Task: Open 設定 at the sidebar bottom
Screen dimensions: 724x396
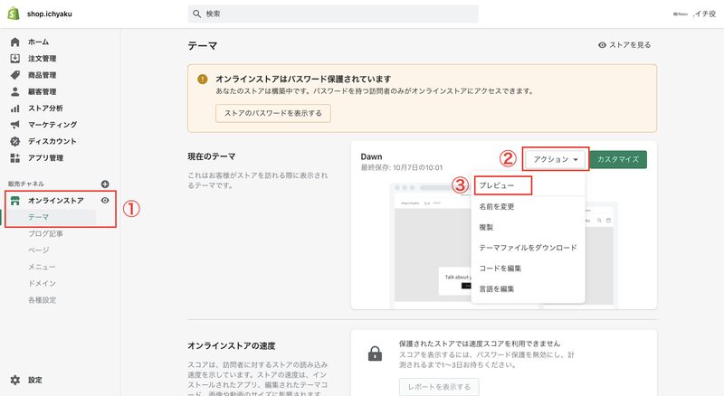Action: (35, 380)
